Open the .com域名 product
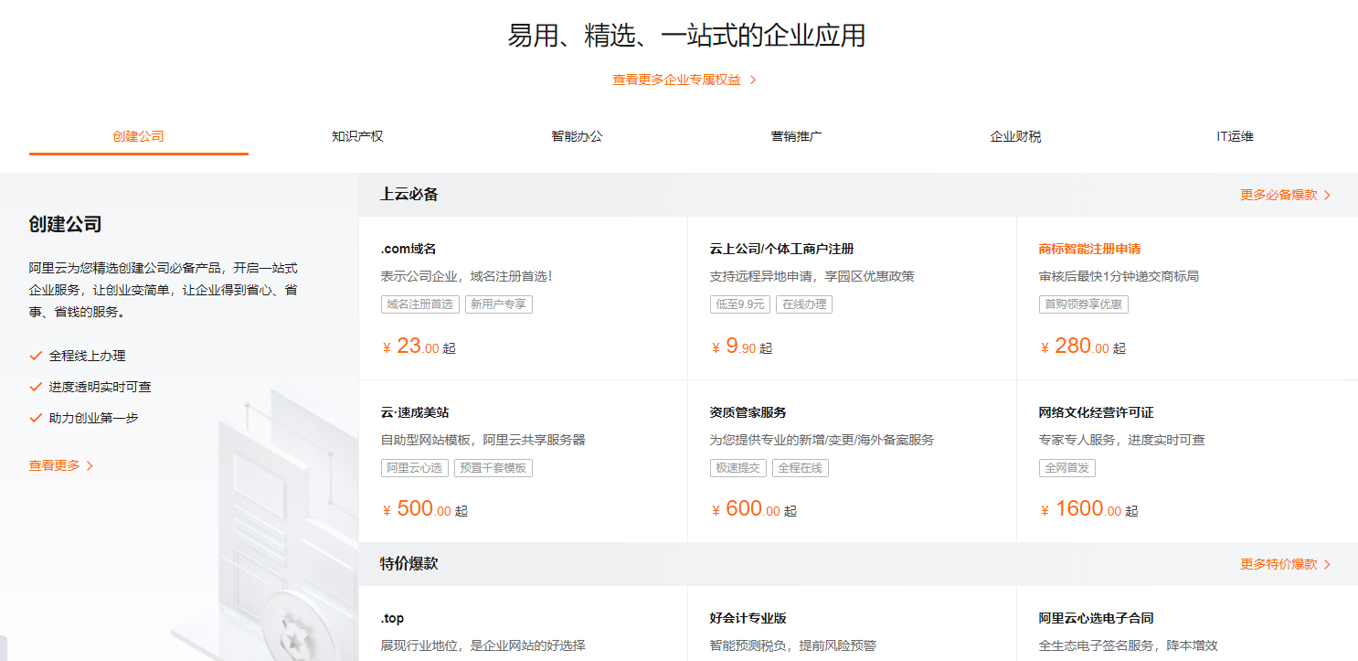The height and width of the screenshot is (661, 1358). [x=408, y=249]
